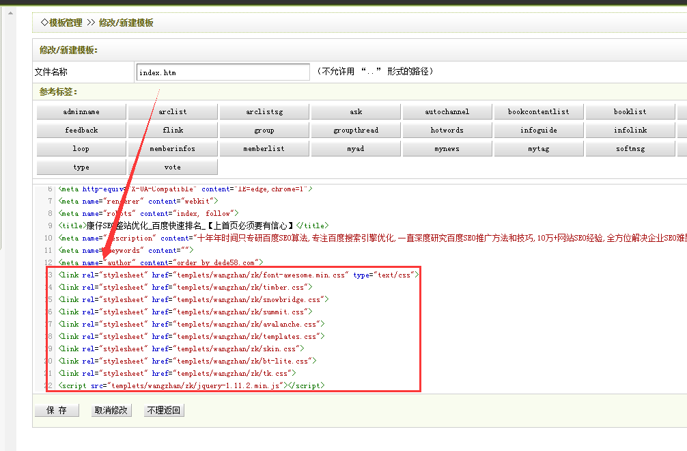The image size is (687, 451).
Task: Click the 文件名称 label
Action: [51, 72]
